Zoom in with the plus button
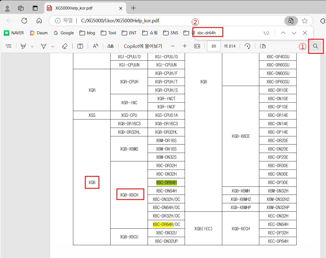This screenshot has width=326, height=258. point(185,46)
